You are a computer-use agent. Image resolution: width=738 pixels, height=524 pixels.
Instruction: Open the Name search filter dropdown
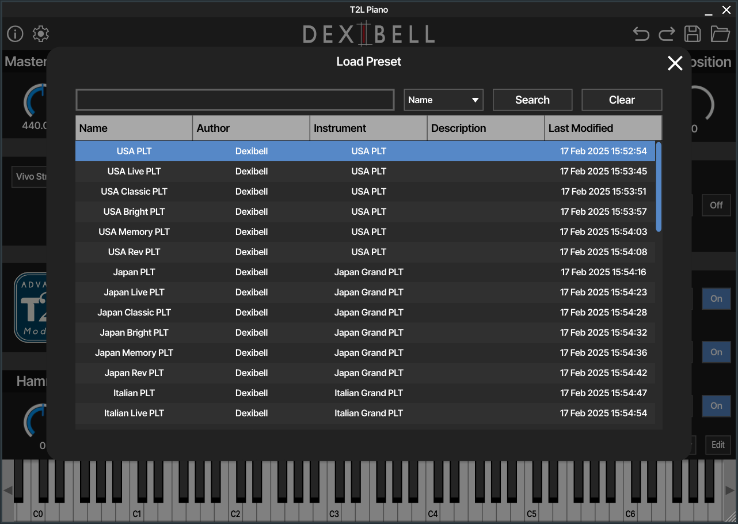click(443, 100)
